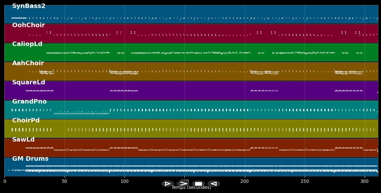
Task: Click the GM Drums track name
Action: [30, 159]
